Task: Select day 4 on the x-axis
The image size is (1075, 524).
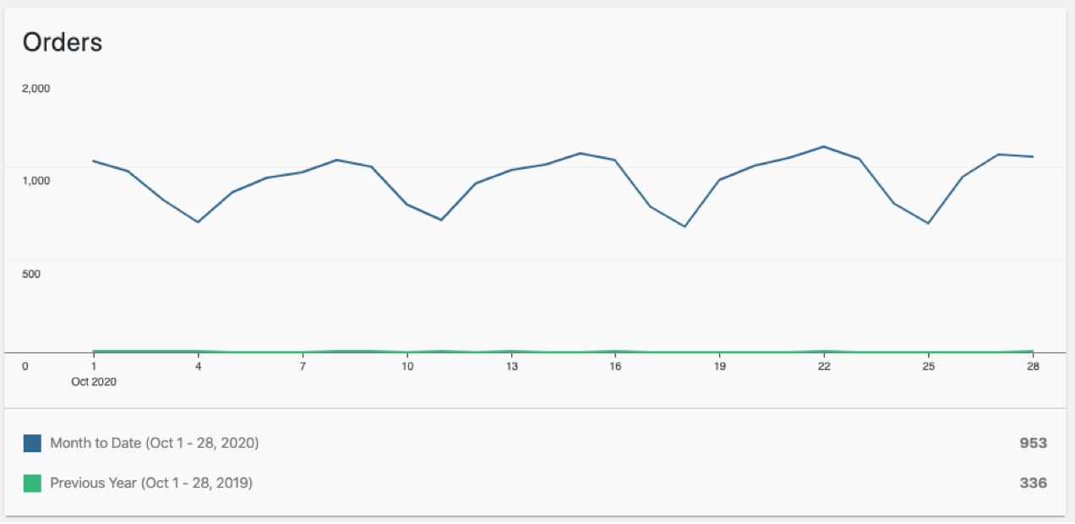Action: pyautogui.click(x=198, y=366)
